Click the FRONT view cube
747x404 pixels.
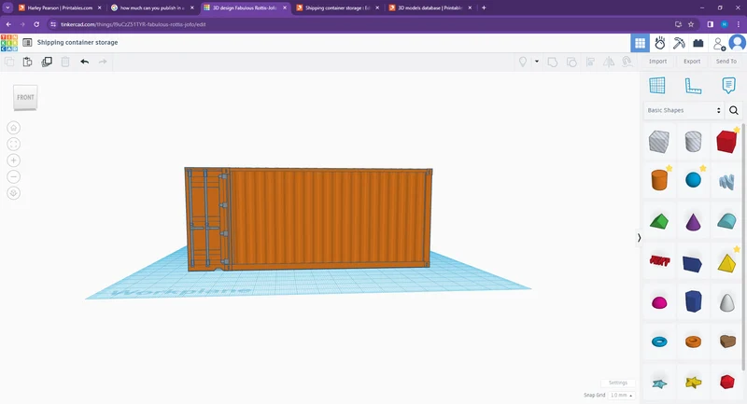pos(25,98)
